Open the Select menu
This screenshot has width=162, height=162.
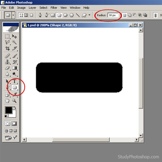click(43, 8)
